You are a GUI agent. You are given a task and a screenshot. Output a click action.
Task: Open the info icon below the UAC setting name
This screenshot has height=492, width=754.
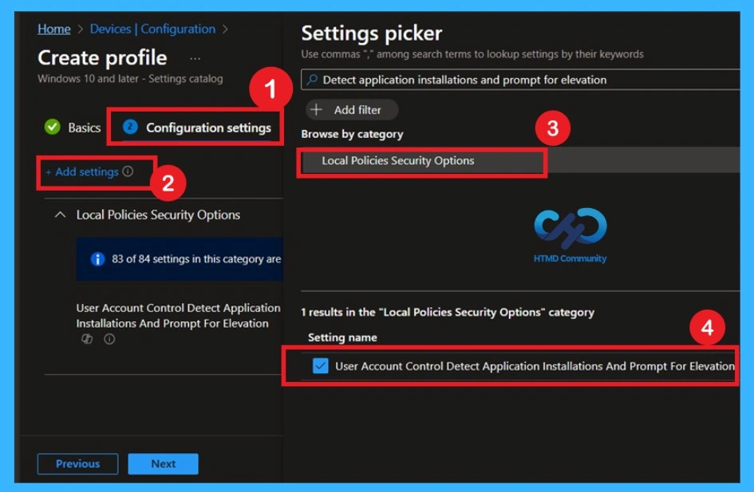[x=109, y=338]
